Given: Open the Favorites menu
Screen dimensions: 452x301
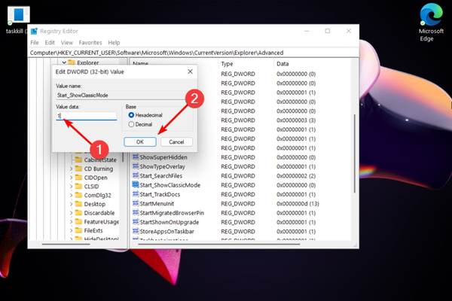Looking at the screenshot, I should point(90,42).
